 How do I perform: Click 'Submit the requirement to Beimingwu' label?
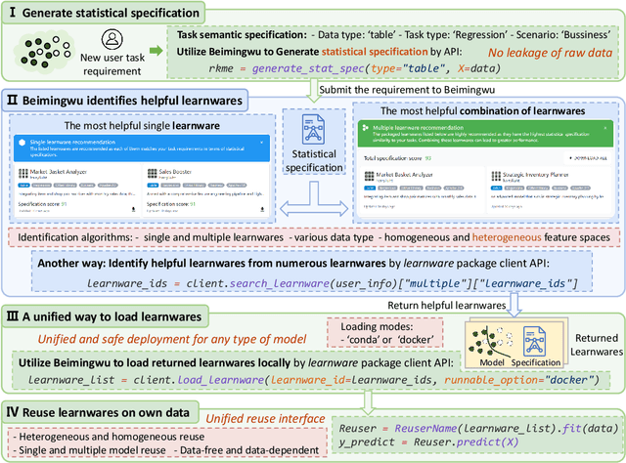tap(407, 90)
